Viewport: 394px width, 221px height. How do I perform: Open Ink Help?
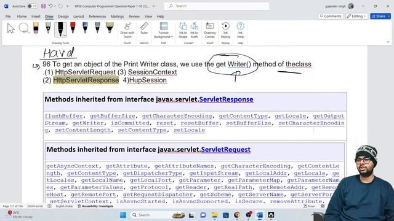click(240, 30)
